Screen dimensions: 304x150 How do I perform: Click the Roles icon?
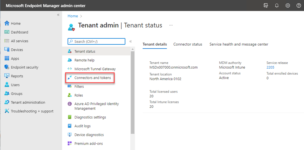[x=70, y=95]
